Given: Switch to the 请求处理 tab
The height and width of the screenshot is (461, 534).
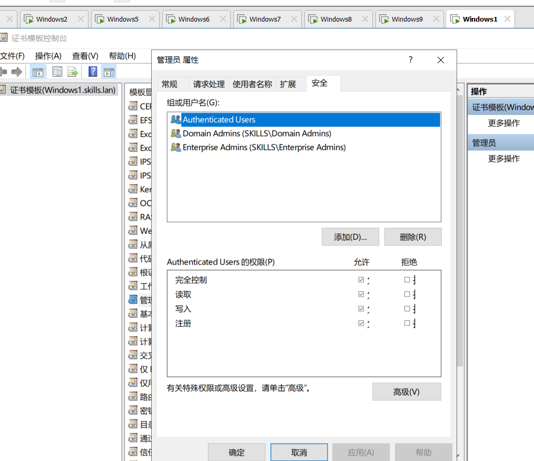Looking at the screenshot, I should coord(209,84).
